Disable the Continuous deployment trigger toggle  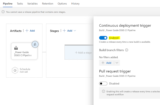(103, 38)
